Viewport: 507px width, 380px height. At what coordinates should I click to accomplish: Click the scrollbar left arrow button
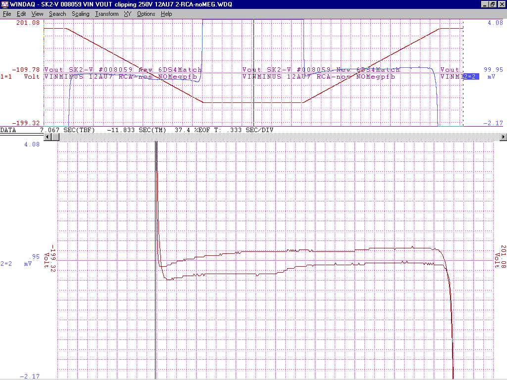click(48, 137)
